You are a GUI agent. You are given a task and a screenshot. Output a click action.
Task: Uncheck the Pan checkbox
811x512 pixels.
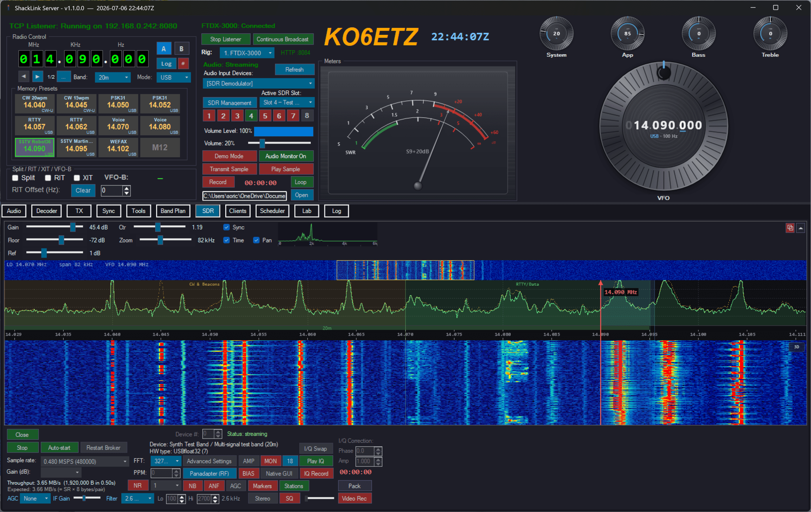256,240
